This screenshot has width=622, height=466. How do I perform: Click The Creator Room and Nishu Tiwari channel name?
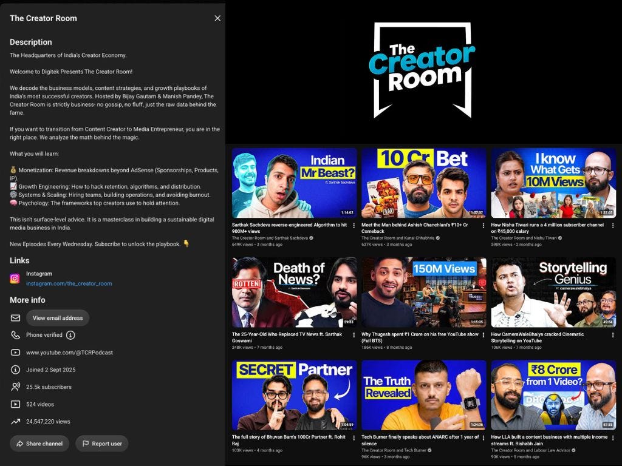(x=524, y=238)
